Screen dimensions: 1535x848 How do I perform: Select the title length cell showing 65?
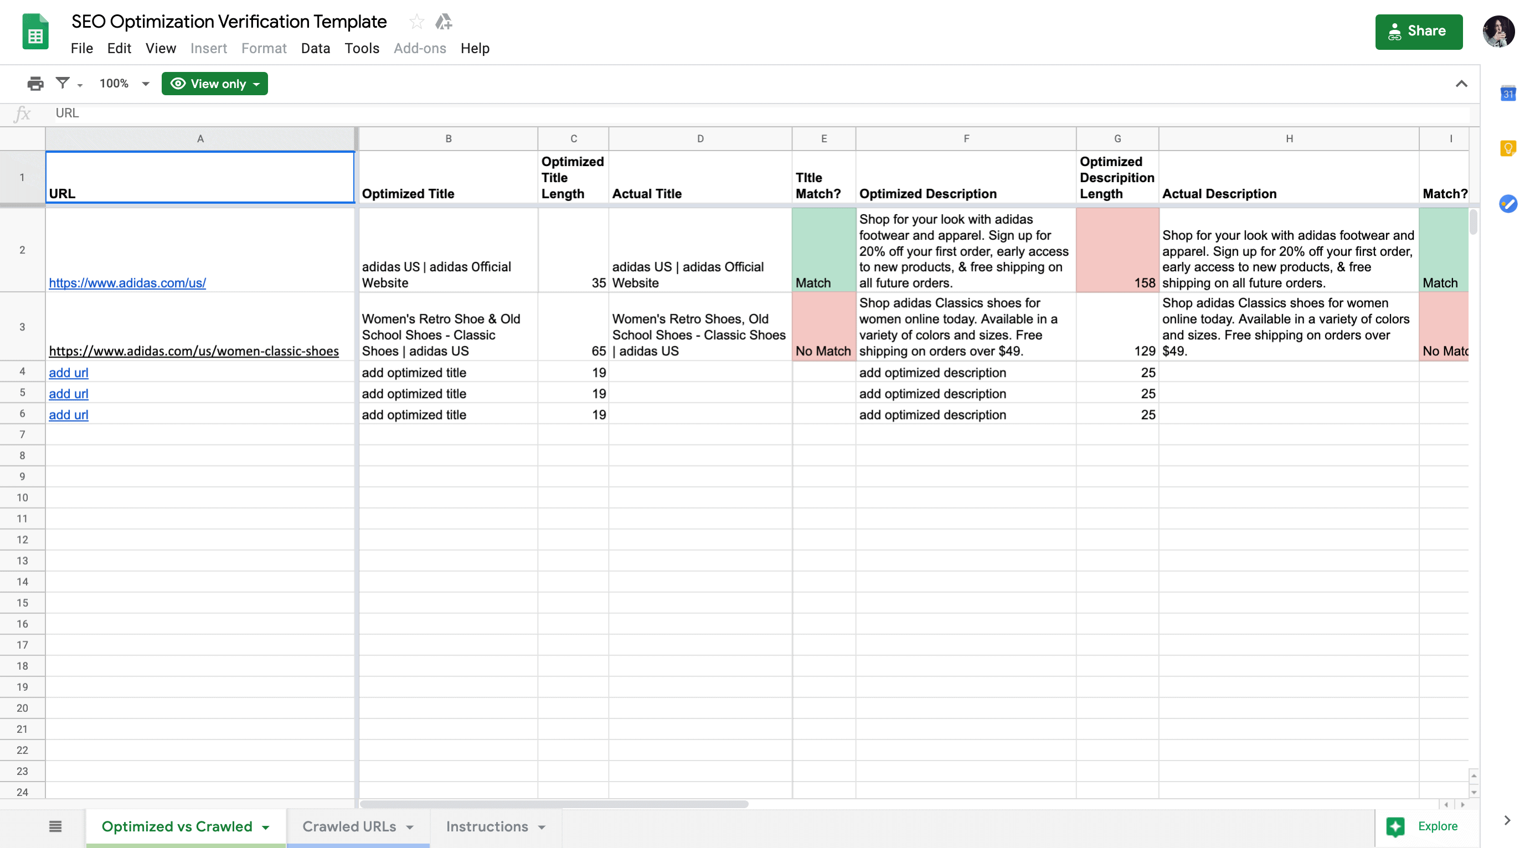[x=573, y=327]
